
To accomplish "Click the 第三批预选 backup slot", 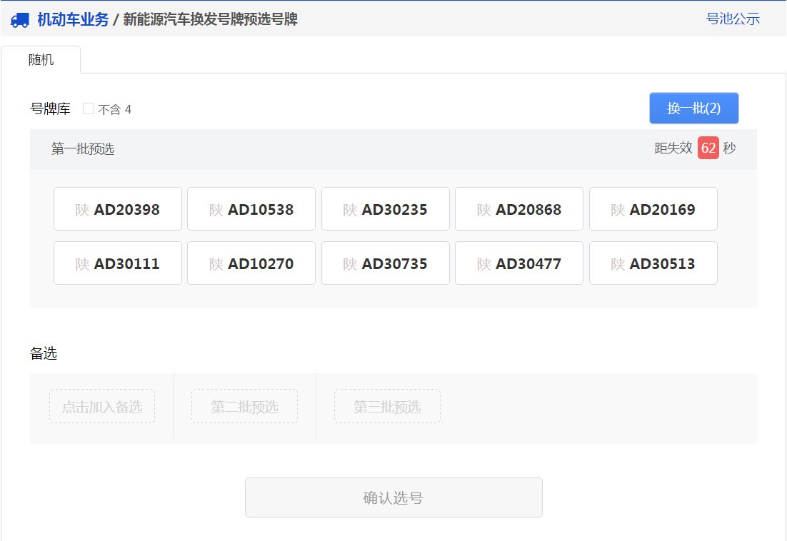I will (387, 407).
